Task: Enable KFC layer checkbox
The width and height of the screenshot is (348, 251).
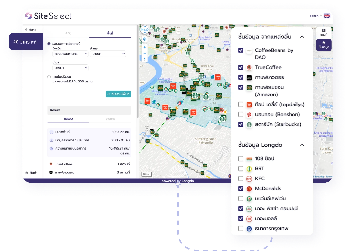Action: (x=241, y=178)
